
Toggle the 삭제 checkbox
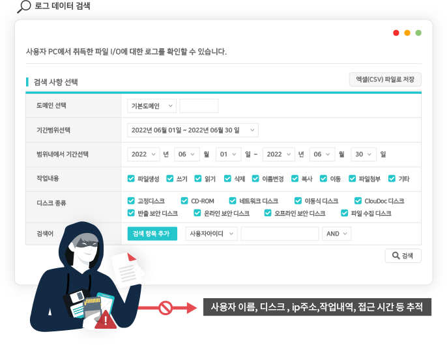click(227, 178)
